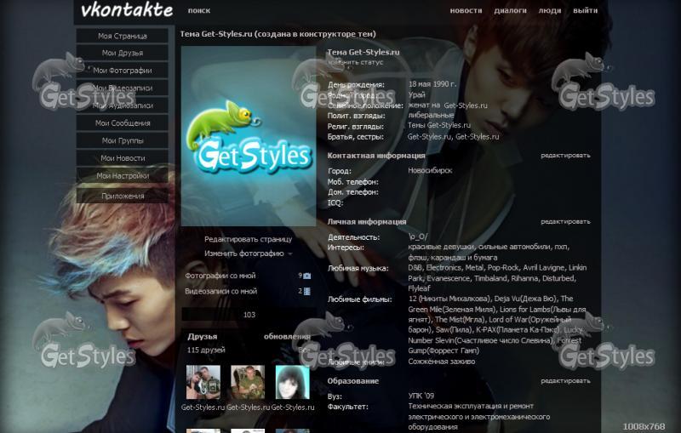Open Фотографии со мной link
Image resolution: width=681 pixels, height=433 pixels.
220,276
